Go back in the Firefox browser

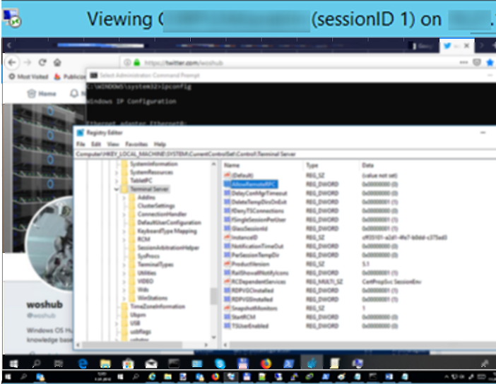point(12,63)
